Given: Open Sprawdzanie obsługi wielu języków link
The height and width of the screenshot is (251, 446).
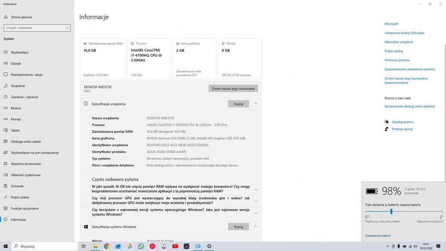Looking at the screenshot, I should [409, 106].
